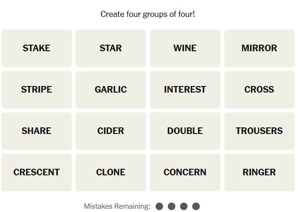The width and height of the screenshot is (298, 212).
Task: Select the DOUBLE tile
Action: (185, 131)
